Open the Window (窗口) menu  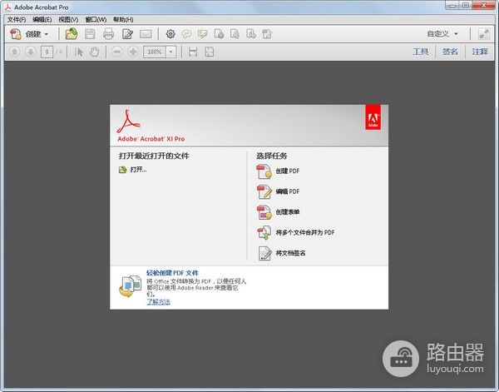96,19
